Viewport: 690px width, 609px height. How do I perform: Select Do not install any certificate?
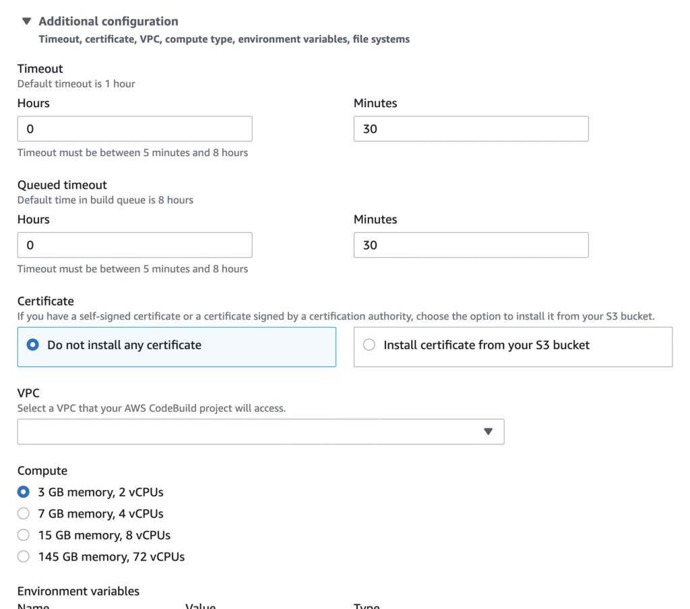32,345
